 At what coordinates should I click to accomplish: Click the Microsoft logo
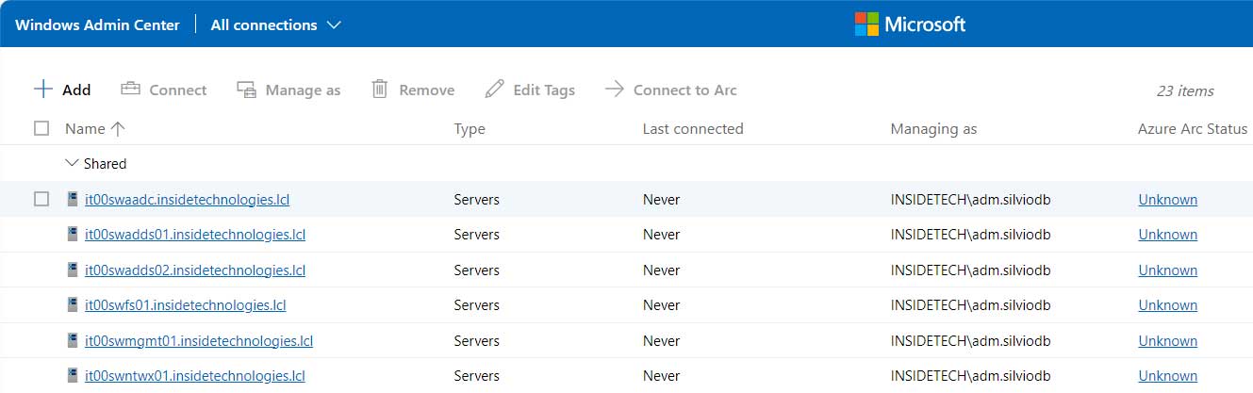[910, 24]
